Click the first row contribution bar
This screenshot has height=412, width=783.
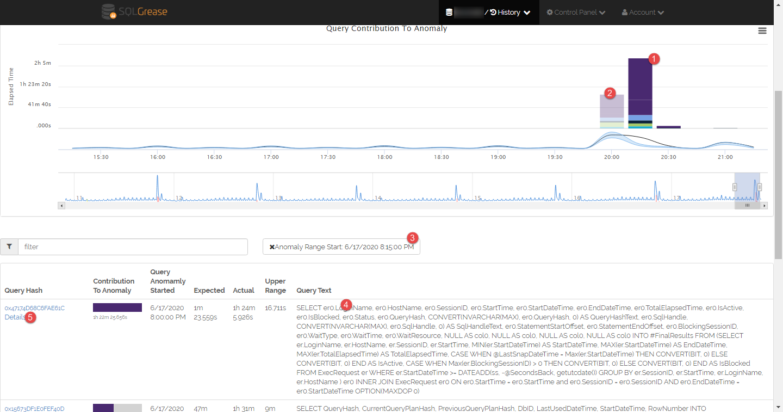(x=117, y=308)
